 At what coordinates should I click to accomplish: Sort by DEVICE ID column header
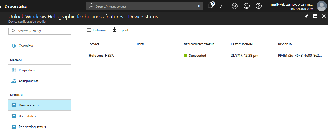tap(285, 44)
